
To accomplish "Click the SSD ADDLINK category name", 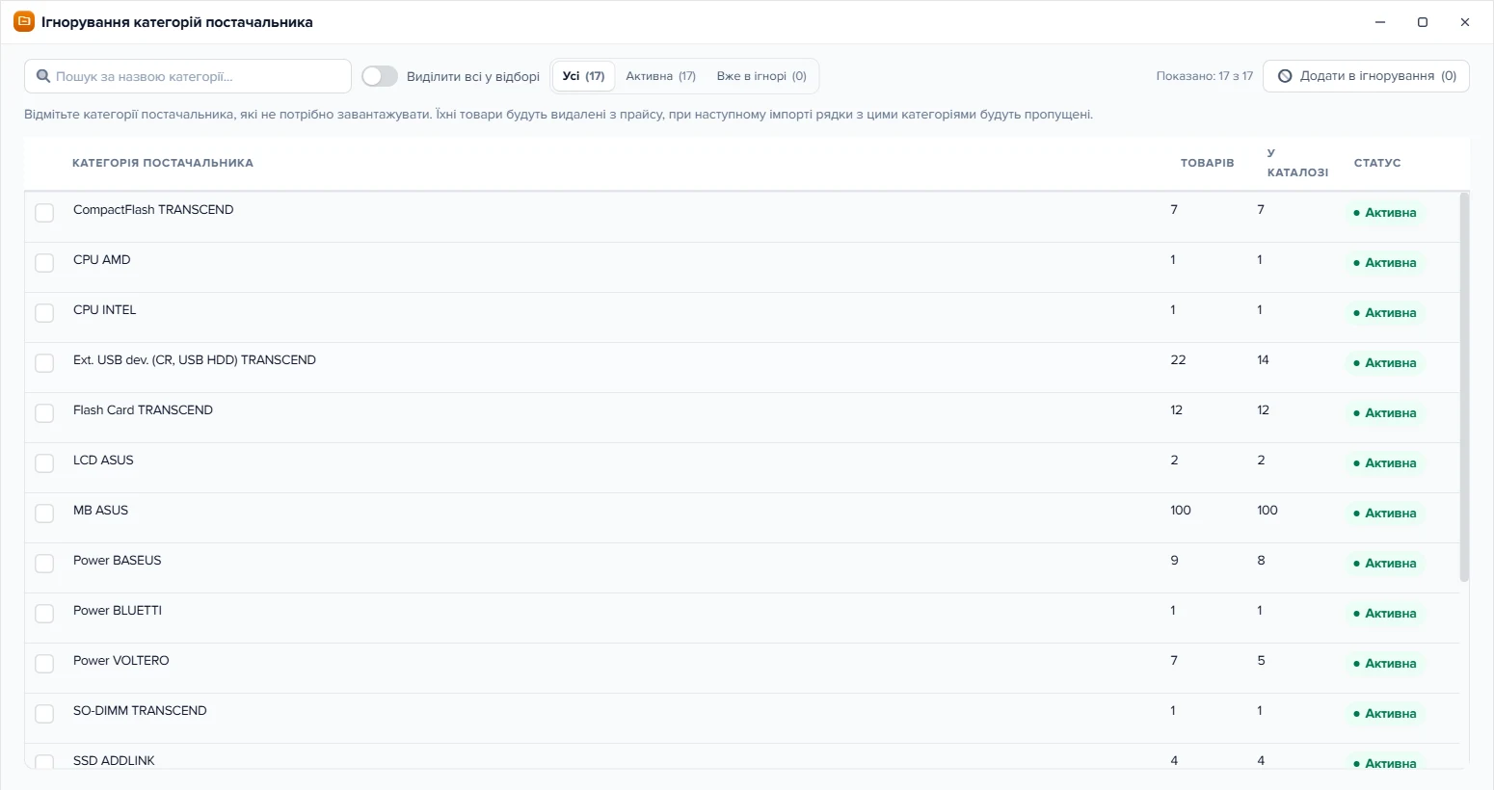I will click(114, 760).
